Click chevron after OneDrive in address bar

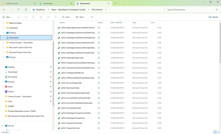[48, 10]
